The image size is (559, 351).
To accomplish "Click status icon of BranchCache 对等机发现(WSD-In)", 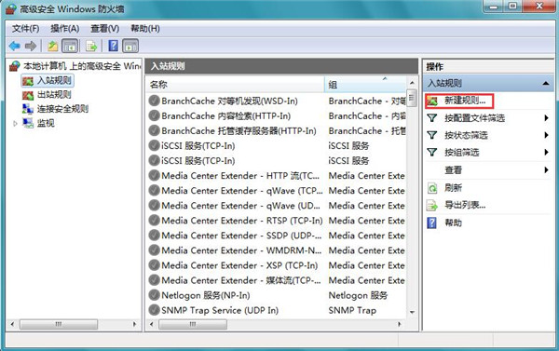I will click(154, 101).
